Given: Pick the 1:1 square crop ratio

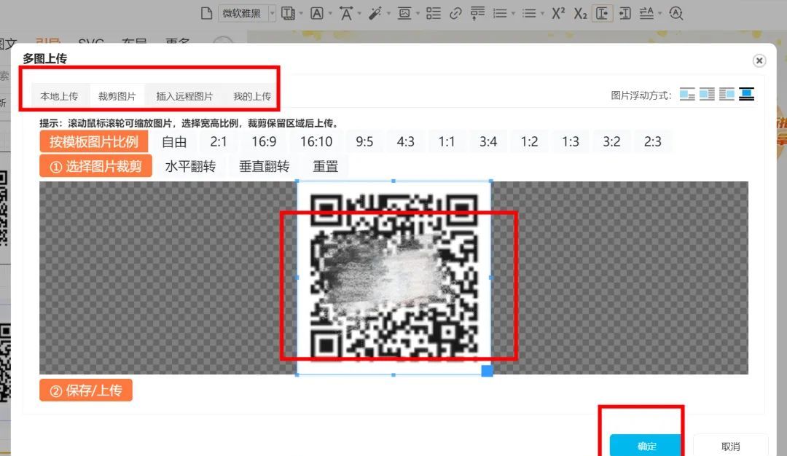Looking at the screenshot, I should [x=447, y=141].
